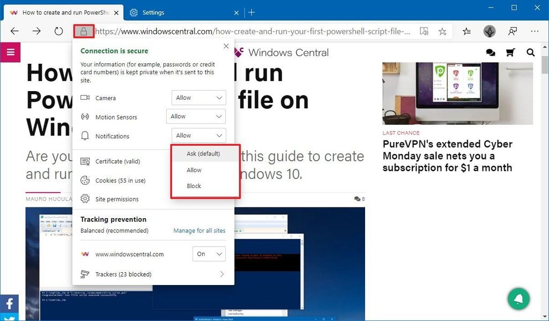
Task: Open the send feedback icon
Action: (x=513, y=31)
